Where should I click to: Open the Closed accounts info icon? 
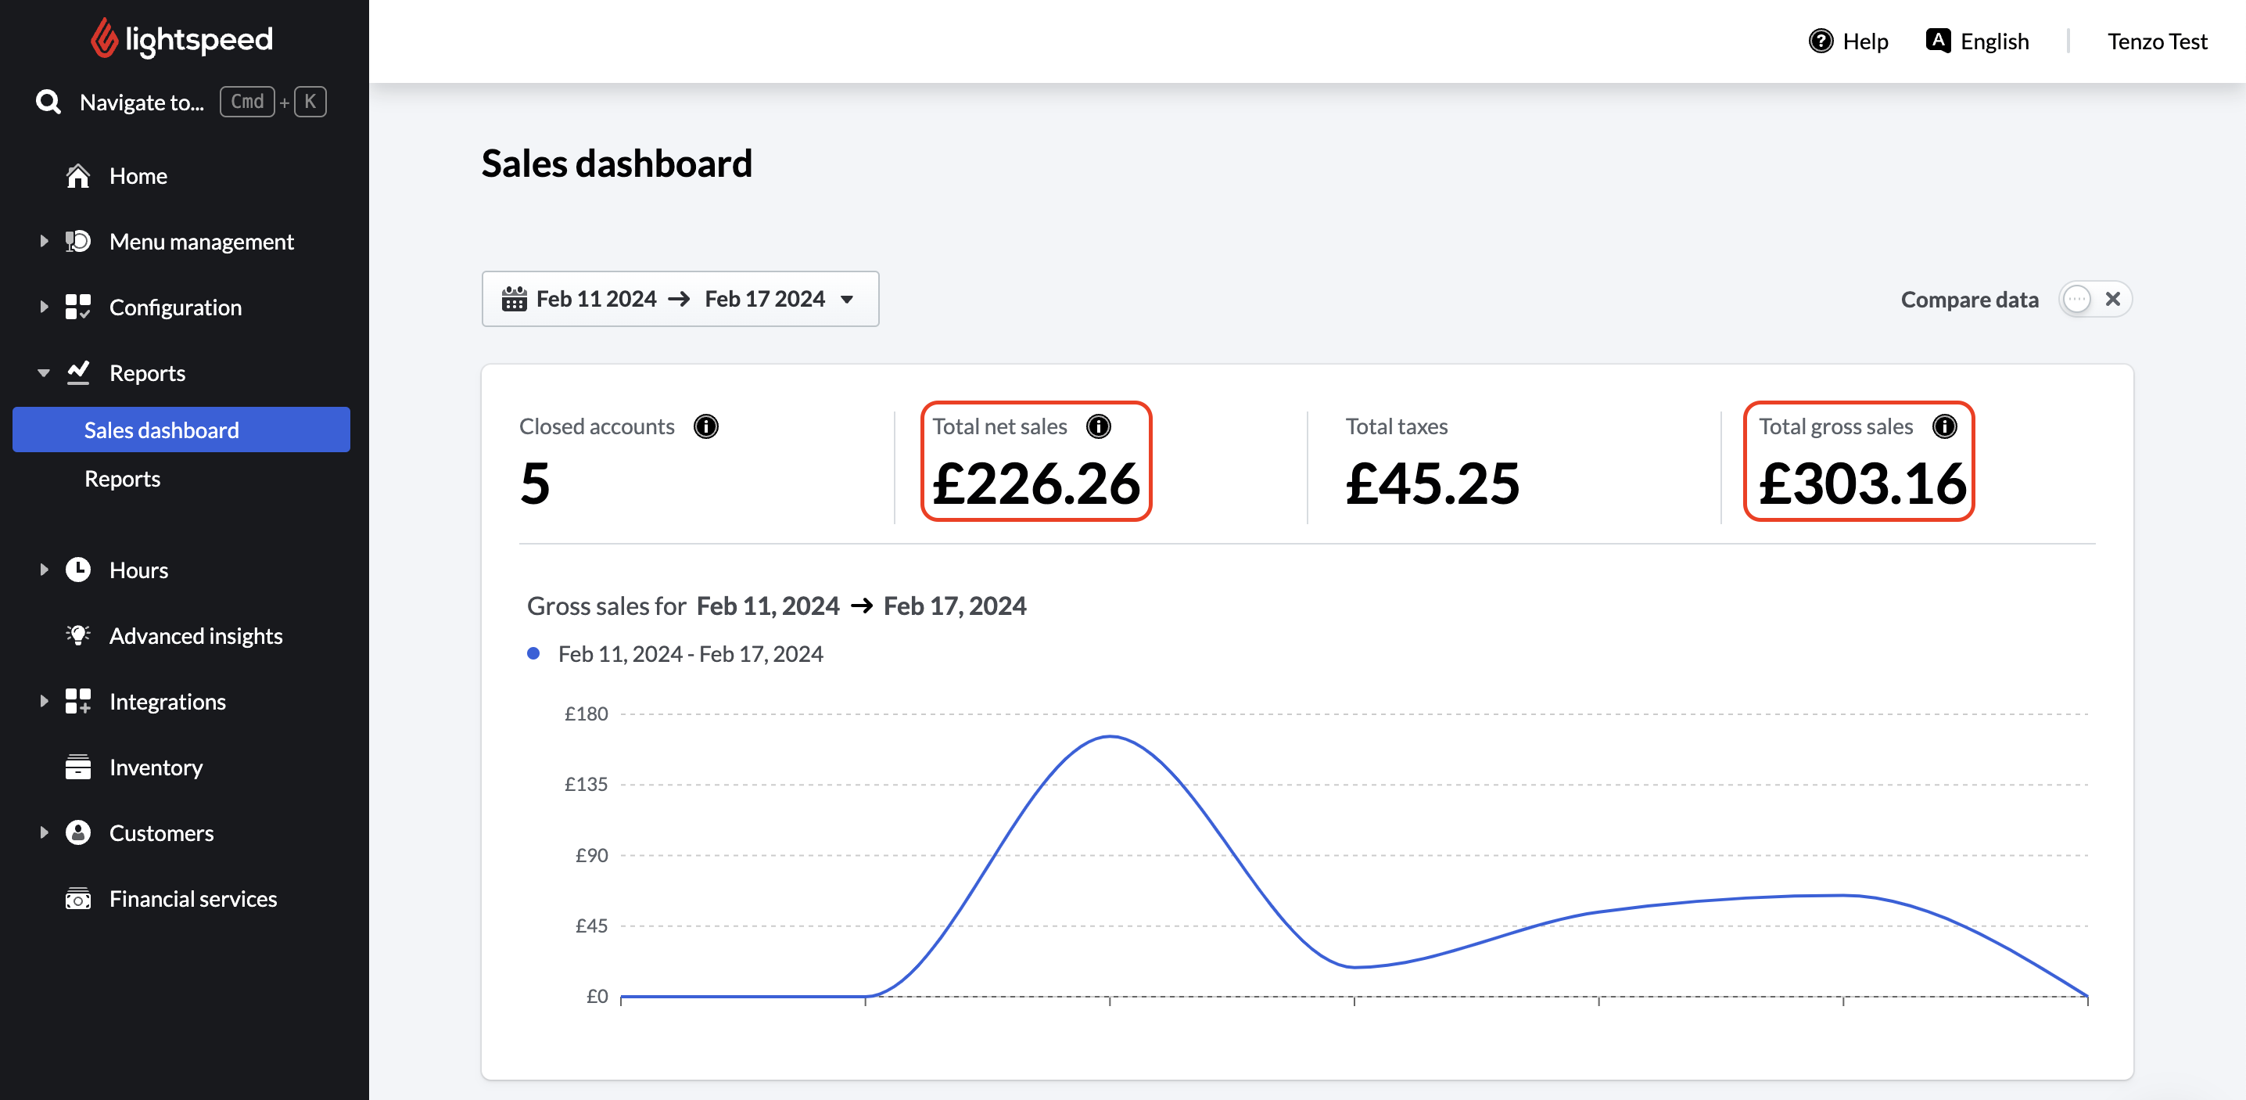pyautogui.click(x=705, y=426)
